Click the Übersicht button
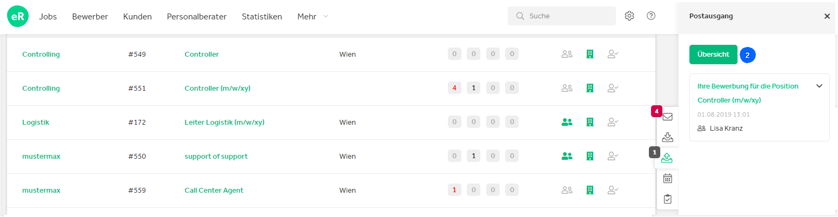838x217 pixels. [713, 55]
